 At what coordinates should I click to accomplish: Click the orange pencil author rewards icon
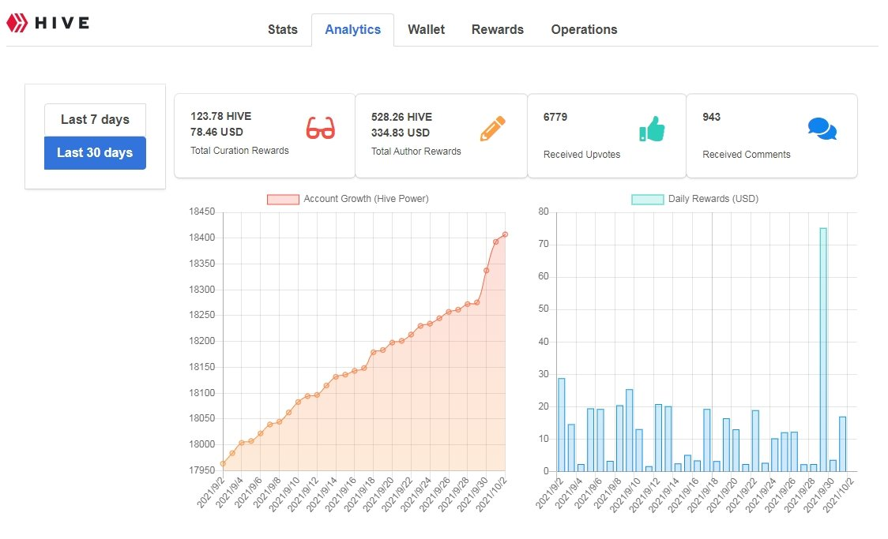click(492, 129)
